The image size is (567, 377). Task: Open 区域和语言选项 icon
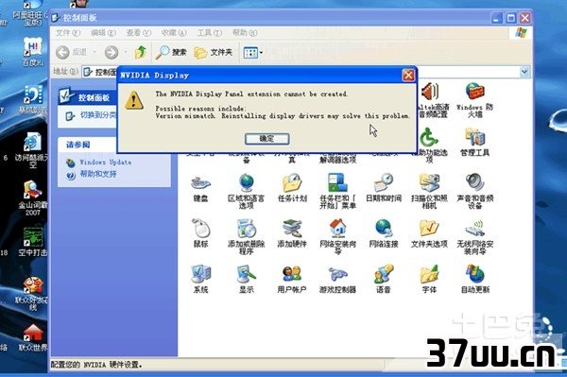pos(246,191)
